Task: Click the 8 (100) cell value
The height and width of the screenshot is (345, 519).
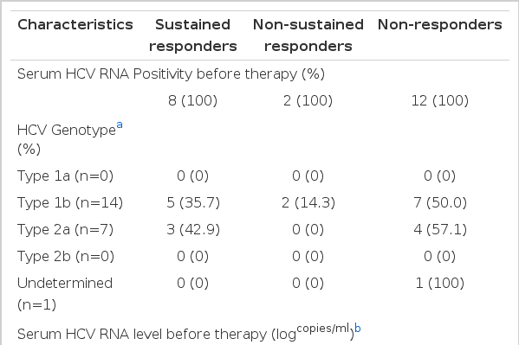Action: point(193,100)
